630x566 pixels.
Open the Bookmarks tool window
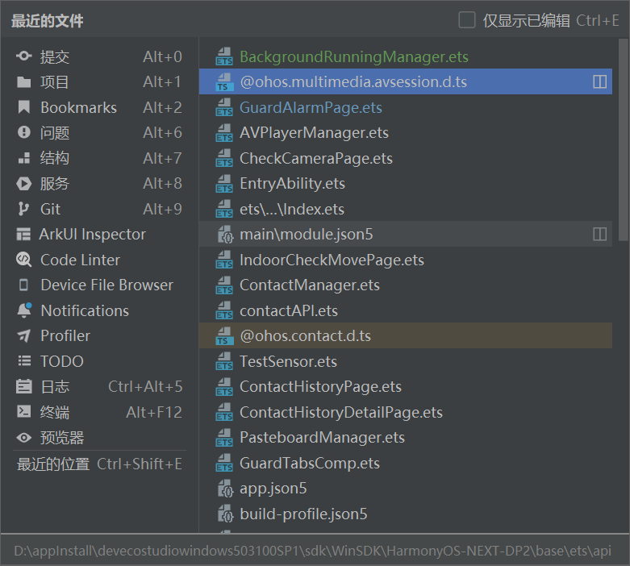tap(99, 107)
